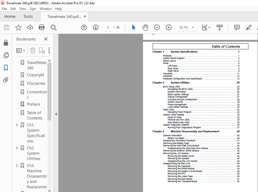Close the Travelmate 340.pdf tab
Image resolution: width=258 pixels, height=192 pixels.
click(x=85, y=16)
